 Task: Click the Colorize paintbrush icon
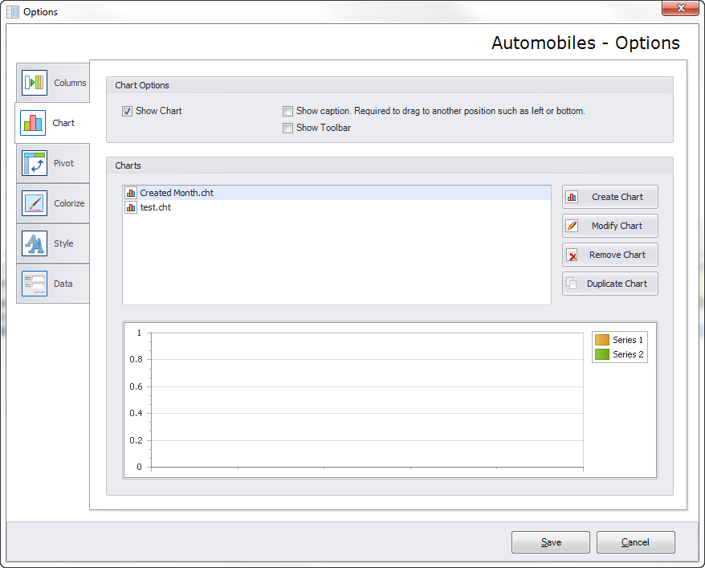[x=35, y=203]
